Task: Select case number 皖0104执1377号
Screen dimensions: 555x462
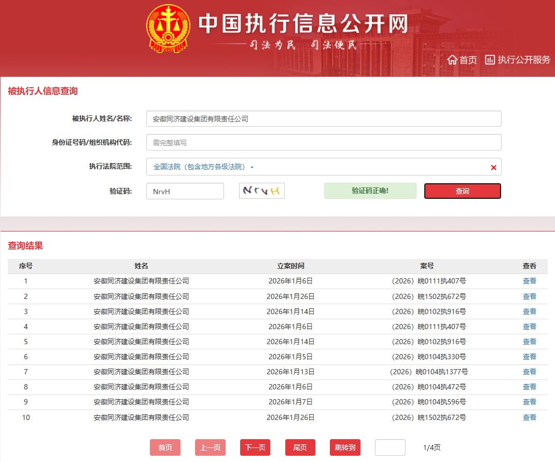Action: (428, 372)
